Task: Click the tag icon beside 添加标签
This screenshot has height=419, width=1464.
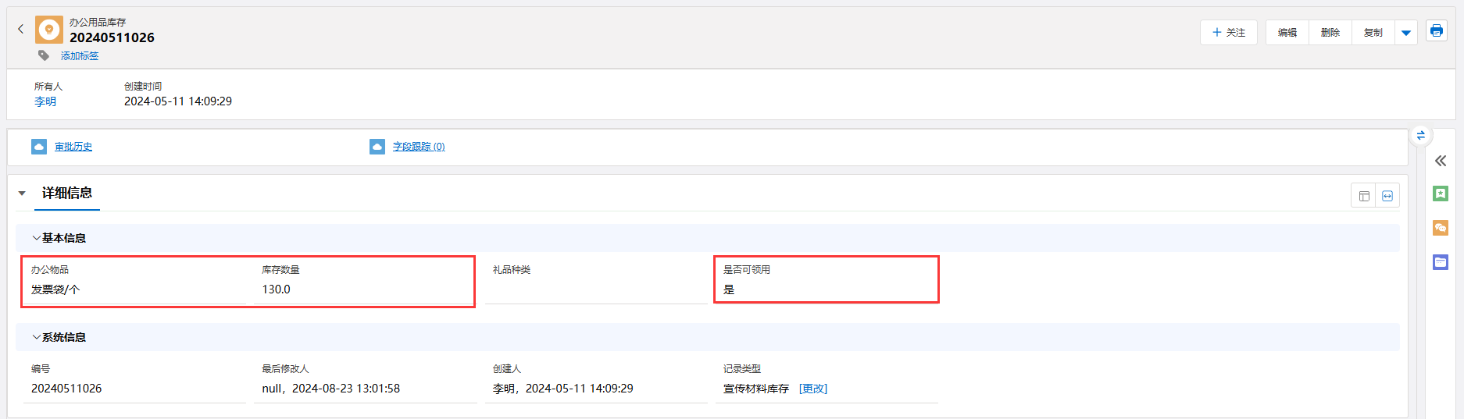Action: coord(44,55)
